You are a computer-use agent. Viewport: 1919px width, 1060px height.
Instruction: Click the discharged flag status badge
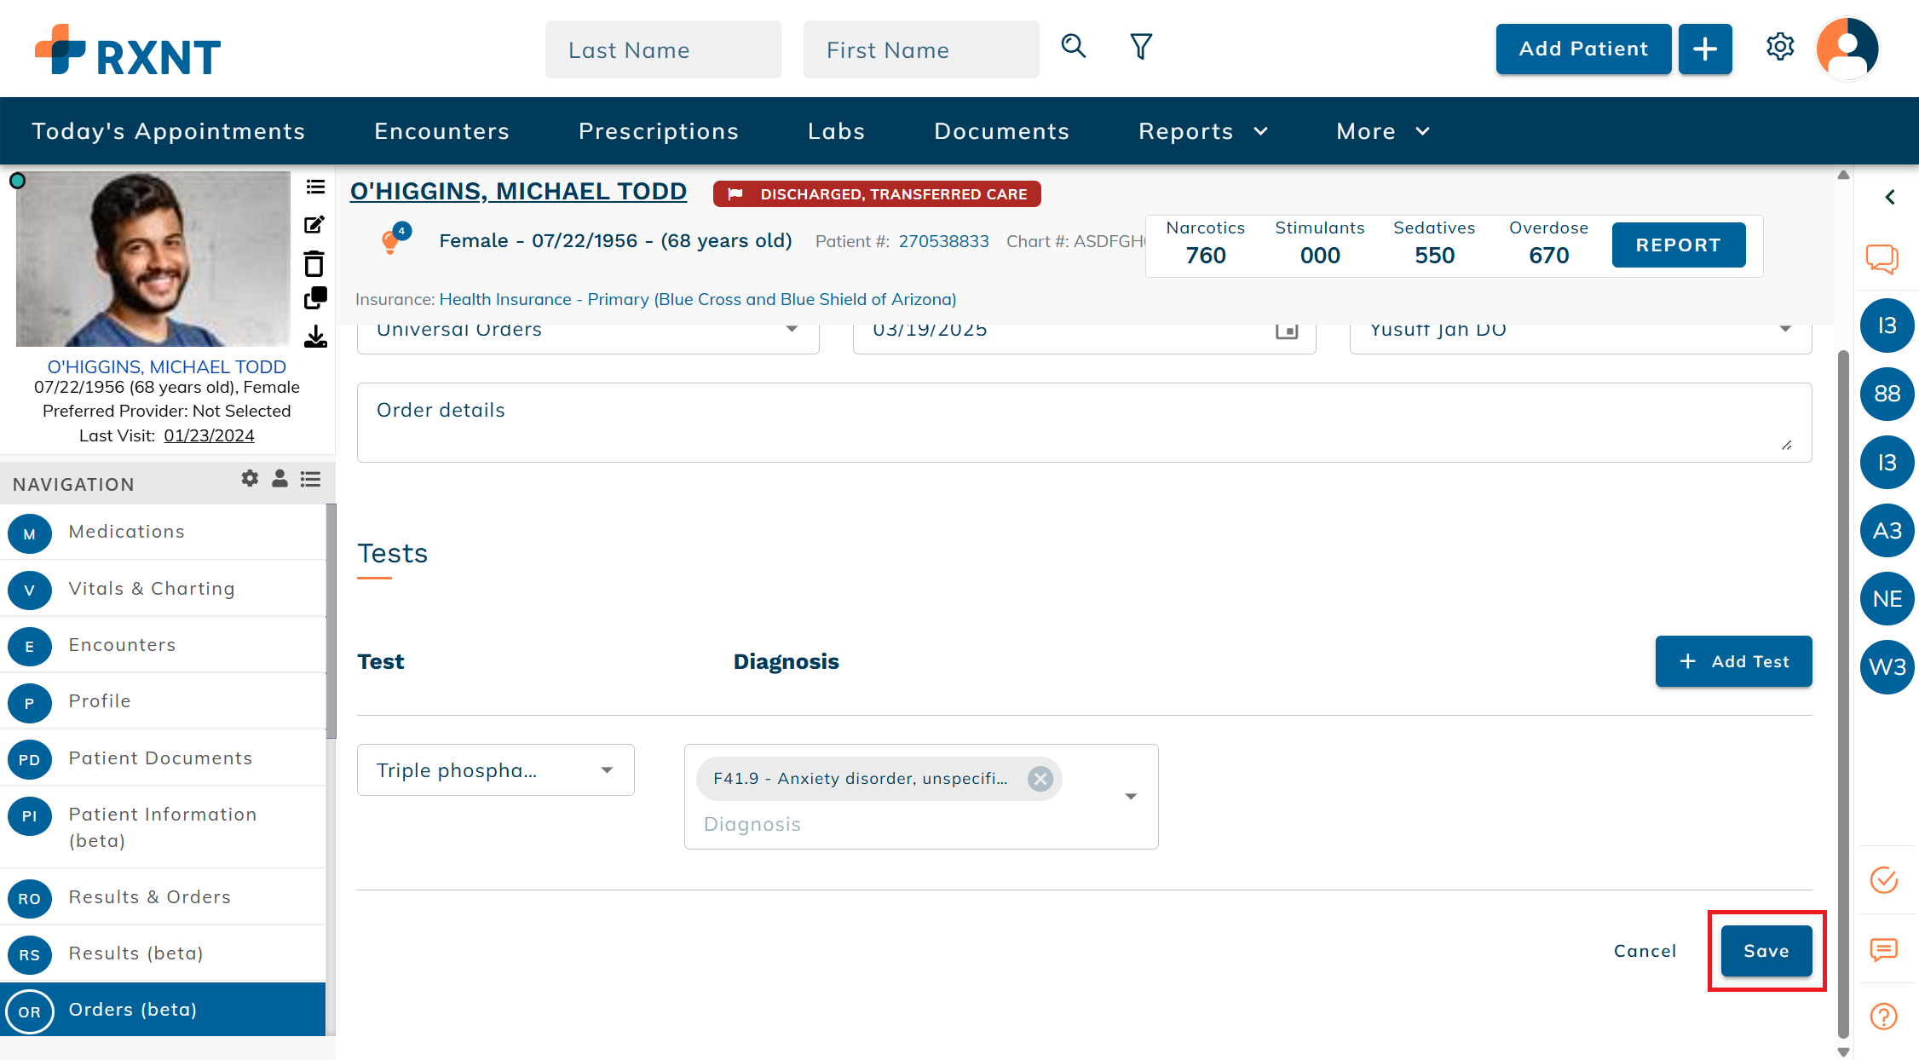tap(877, 194)
